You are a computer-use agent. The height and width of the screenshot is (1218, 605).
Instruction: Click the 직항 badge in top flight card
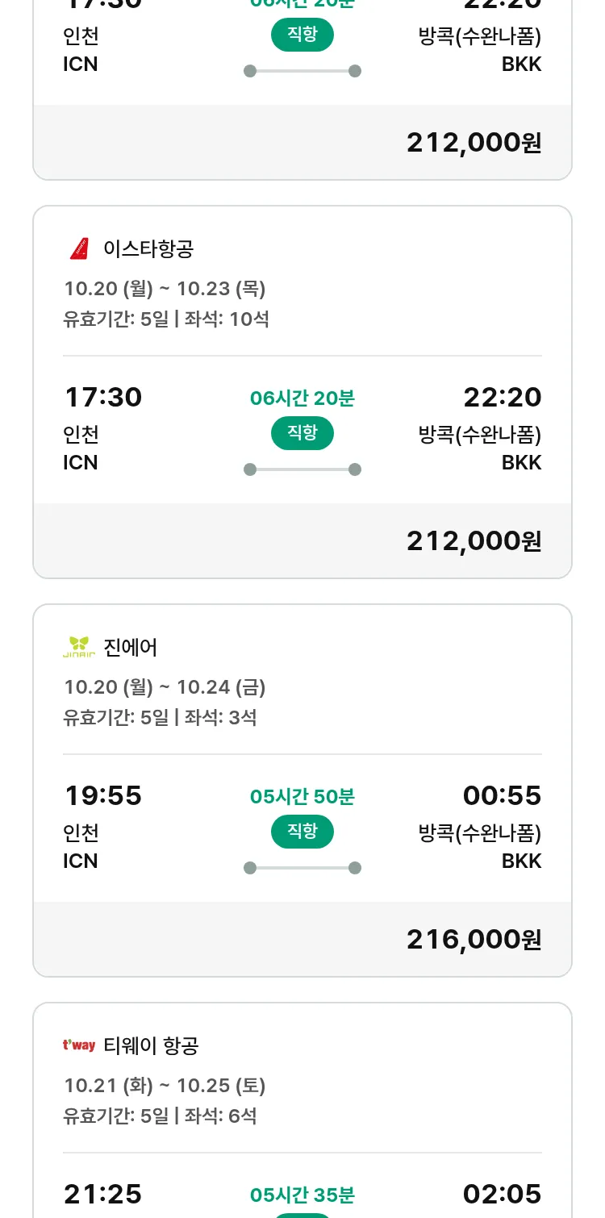coord(302,35)
